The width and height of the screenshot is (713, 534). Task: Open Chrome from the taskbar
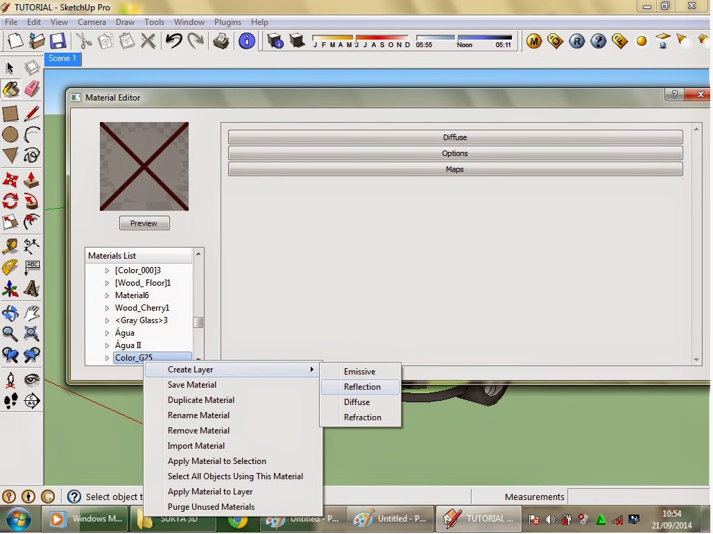237,519
